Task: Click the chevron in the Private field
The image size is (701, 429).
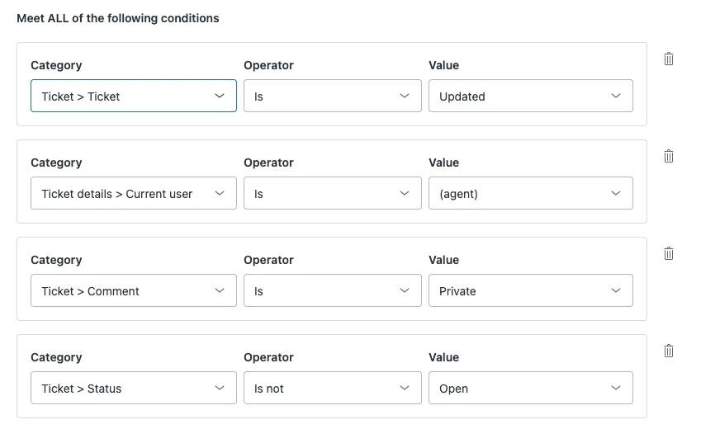Action: (x=616, y=290)
